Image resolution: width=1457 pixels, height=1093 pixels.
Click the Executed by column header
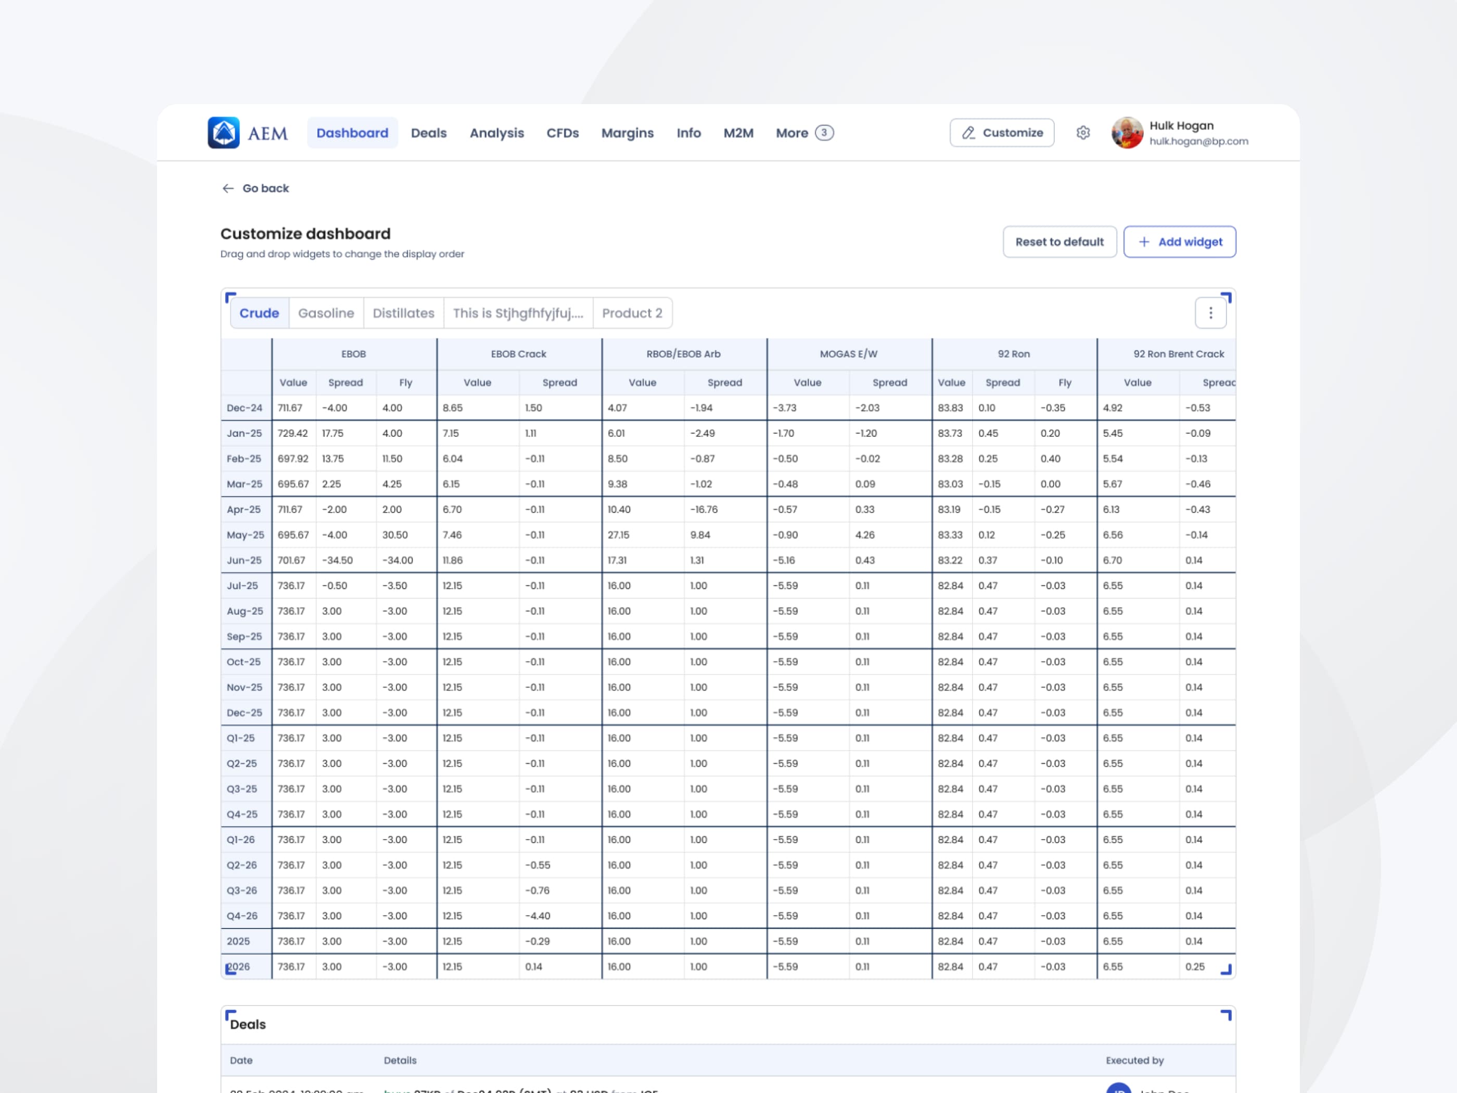(1134, 1060)
